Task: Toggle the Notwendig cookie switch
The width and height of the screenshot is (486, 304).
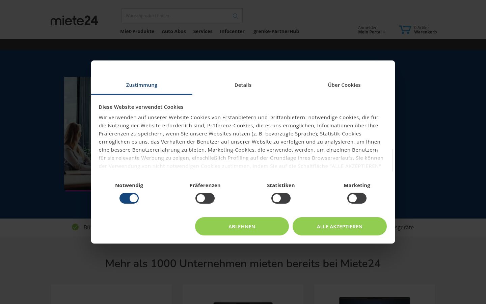Action: (129, 198)
